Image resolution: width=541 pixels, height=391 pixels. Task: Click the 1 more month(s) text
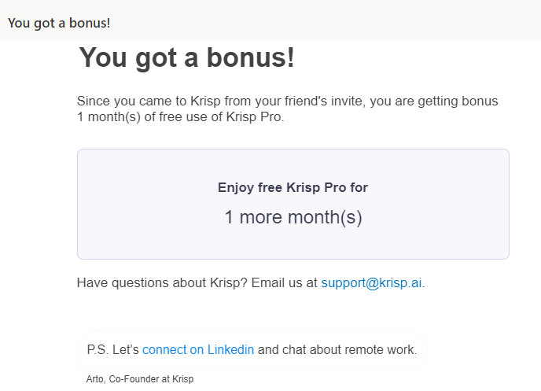[x=293, y=217]
